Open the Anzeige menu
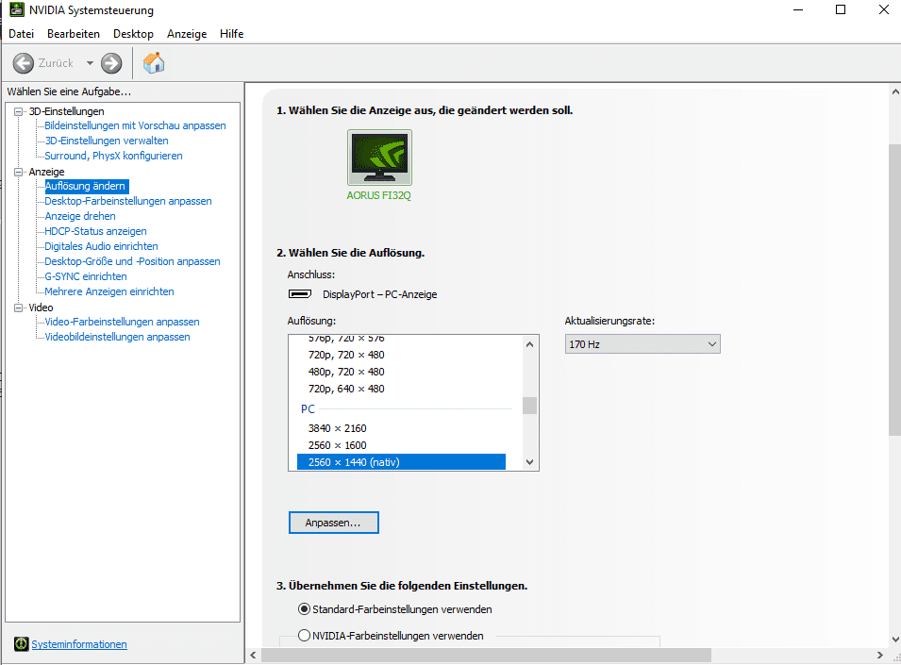 187,34
